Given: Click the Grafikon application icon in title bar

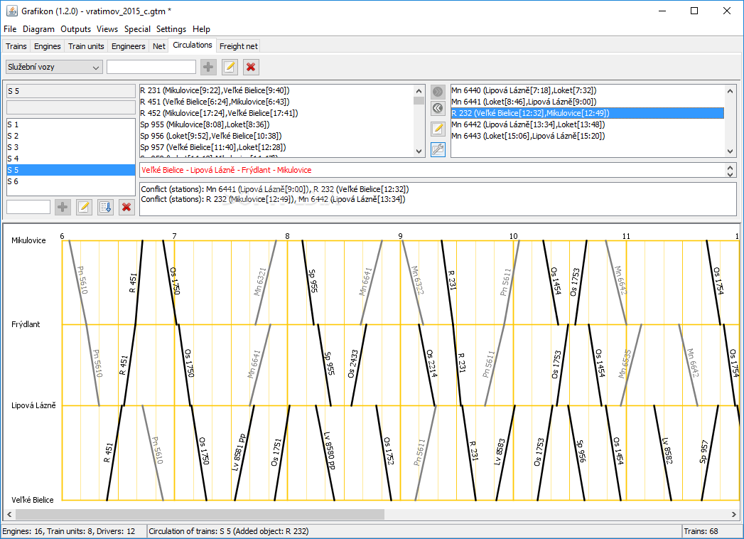Looking at the screenshot, I should (x=12, y=11).
